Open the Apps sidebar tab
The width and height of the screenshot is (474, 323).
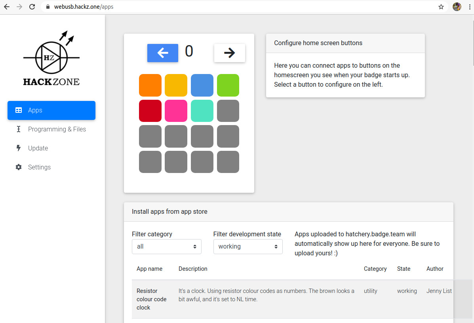(51, 110)
